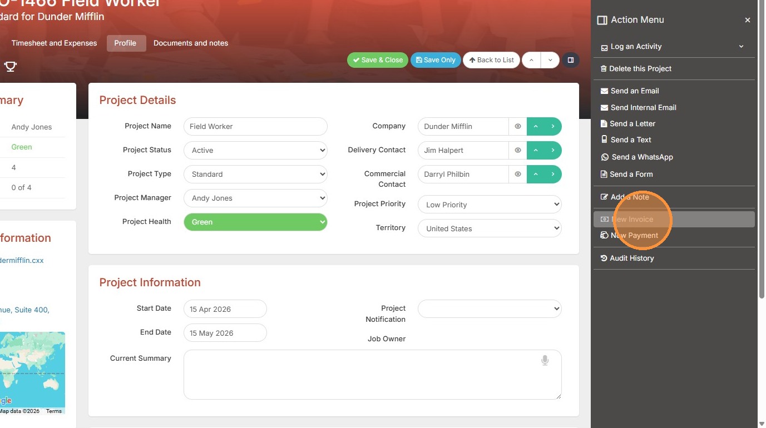Choose New Invoice in Action Menu
This screenshot has height=428, width=766.
[674, 220]
